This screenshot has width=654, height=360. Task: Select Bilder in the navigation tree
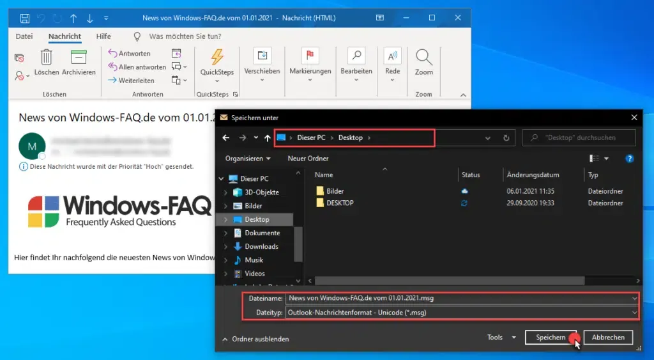point(253,205)
